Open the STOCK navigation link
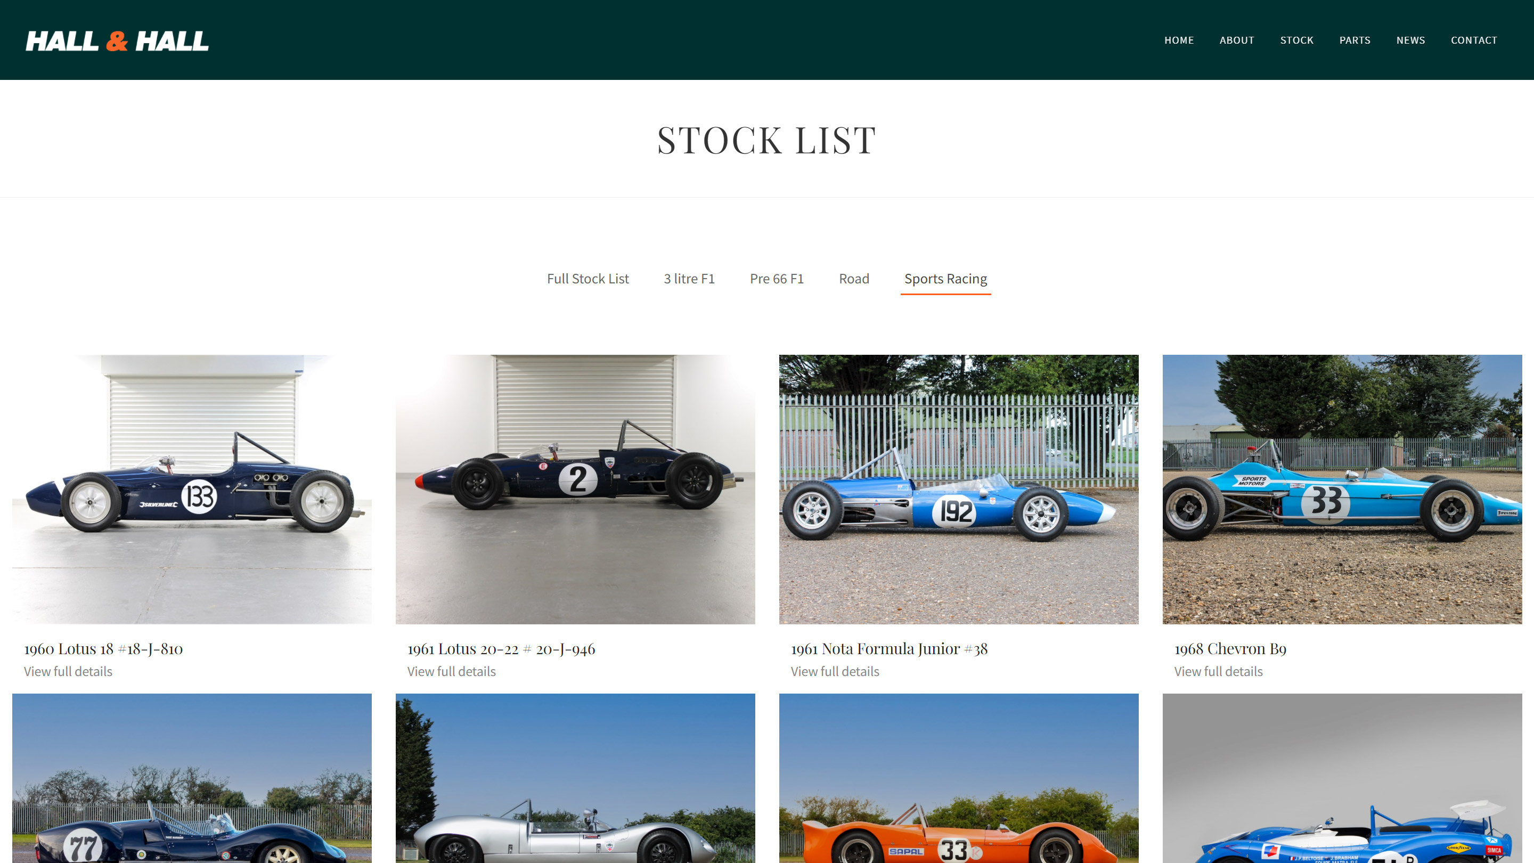Screen dimensions: 1534x863 pos(1296,40)
